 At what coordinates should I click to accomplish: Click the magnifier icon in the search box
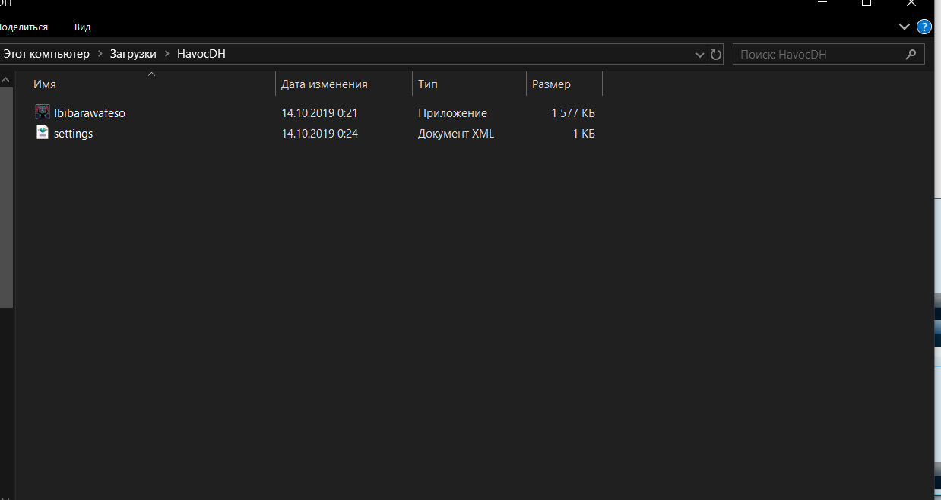[x=911, y=55]
